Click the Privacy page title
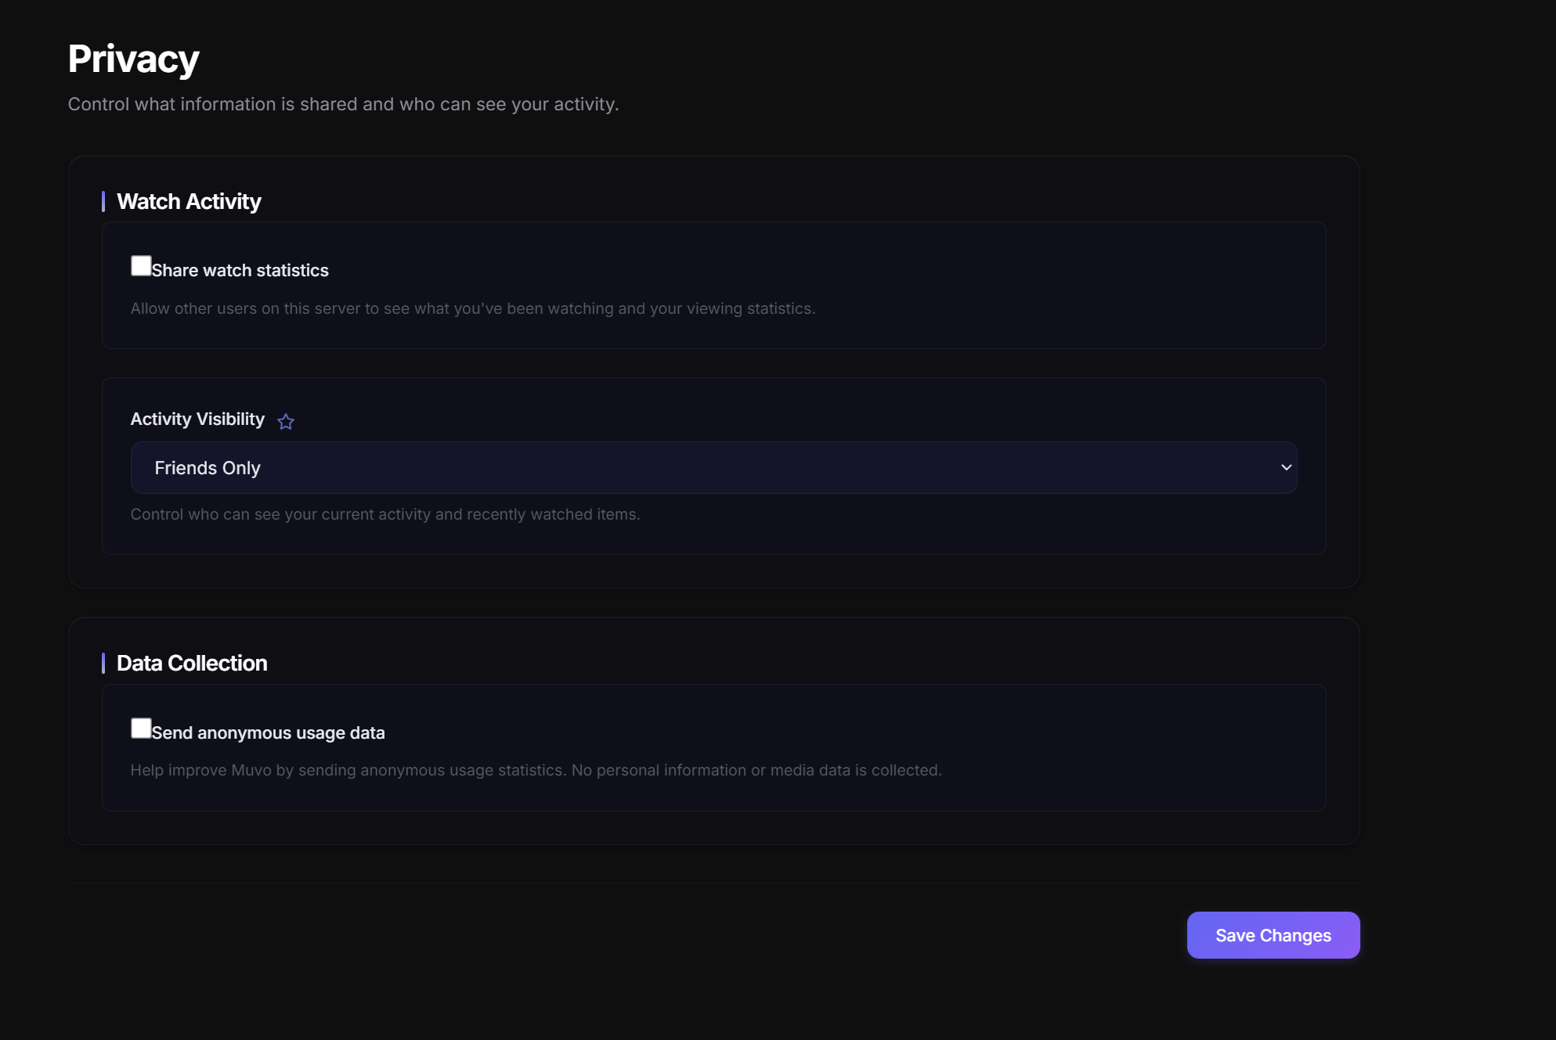The width and height of the screenshot is (1556, 1040). click(133, 59)
